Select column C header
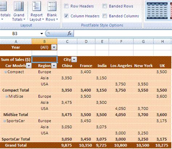This screenshot has height=149, width=172. (67, 42)
